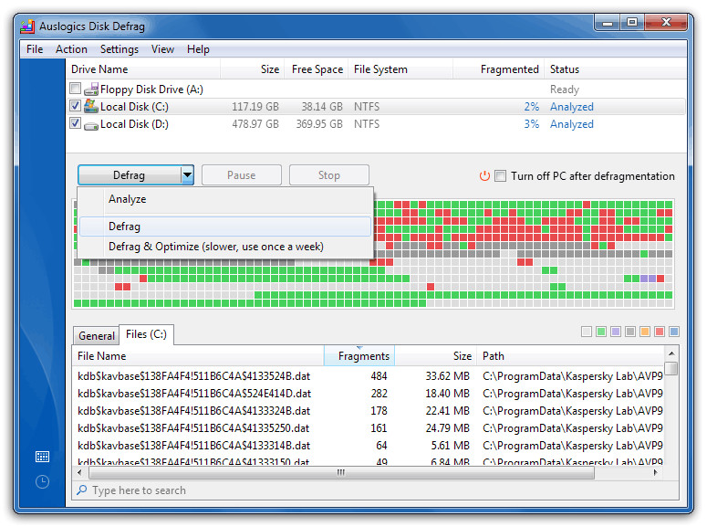
Task: Click the Analyzed status for Local Disk (D:)
Action: tap(571, 123)
